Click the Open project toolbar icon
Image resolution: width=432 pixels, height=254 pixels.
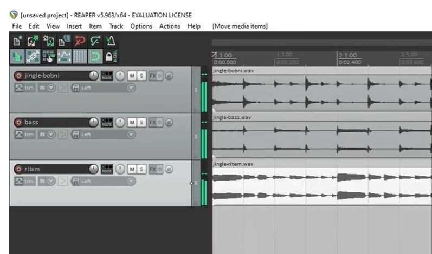(x=33, y=41)
